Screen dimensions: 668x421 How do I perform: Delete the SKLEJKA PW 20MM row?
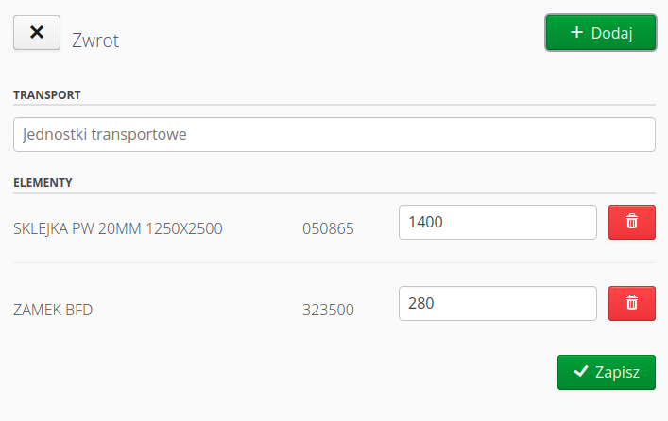631,223
